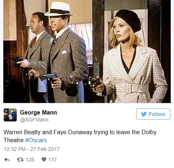
Task: Open George Mann's profile avatar
Action: (x=10, y=115)
